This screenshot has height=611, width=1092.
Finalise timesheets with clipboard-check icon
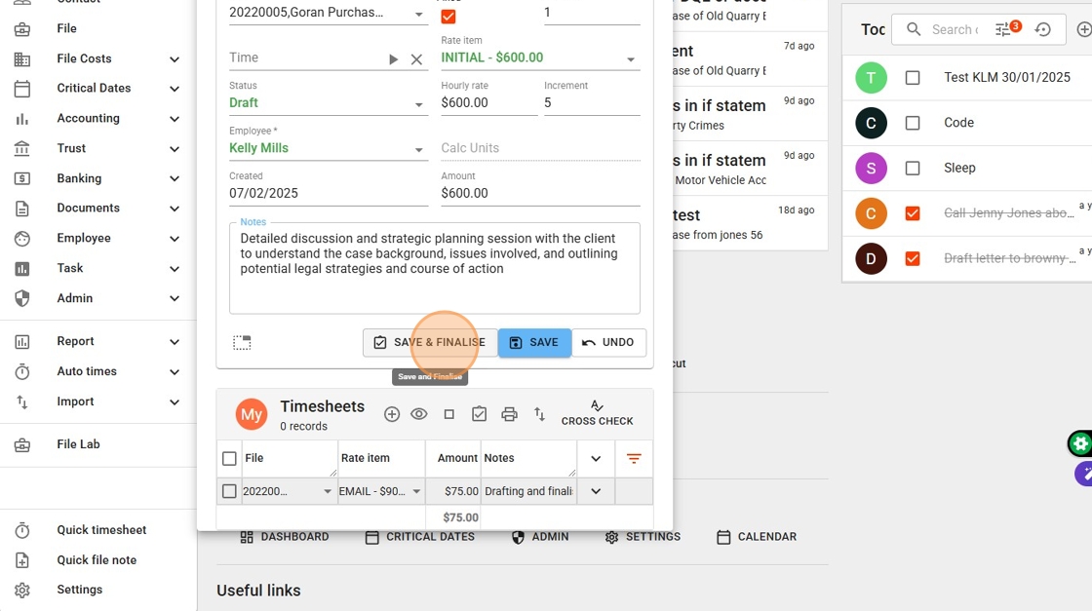(x=479, y=414)
